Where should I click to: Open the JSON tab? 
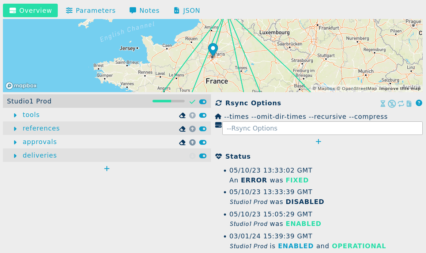187,11
